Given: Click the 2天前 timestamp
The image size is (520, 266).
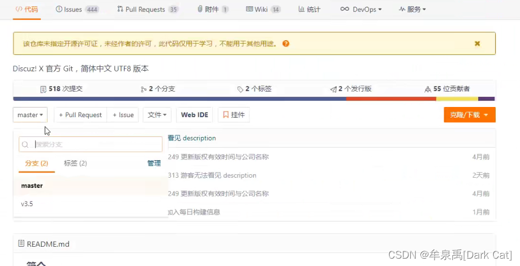Looking at the screenshot, I should point(481,175).
